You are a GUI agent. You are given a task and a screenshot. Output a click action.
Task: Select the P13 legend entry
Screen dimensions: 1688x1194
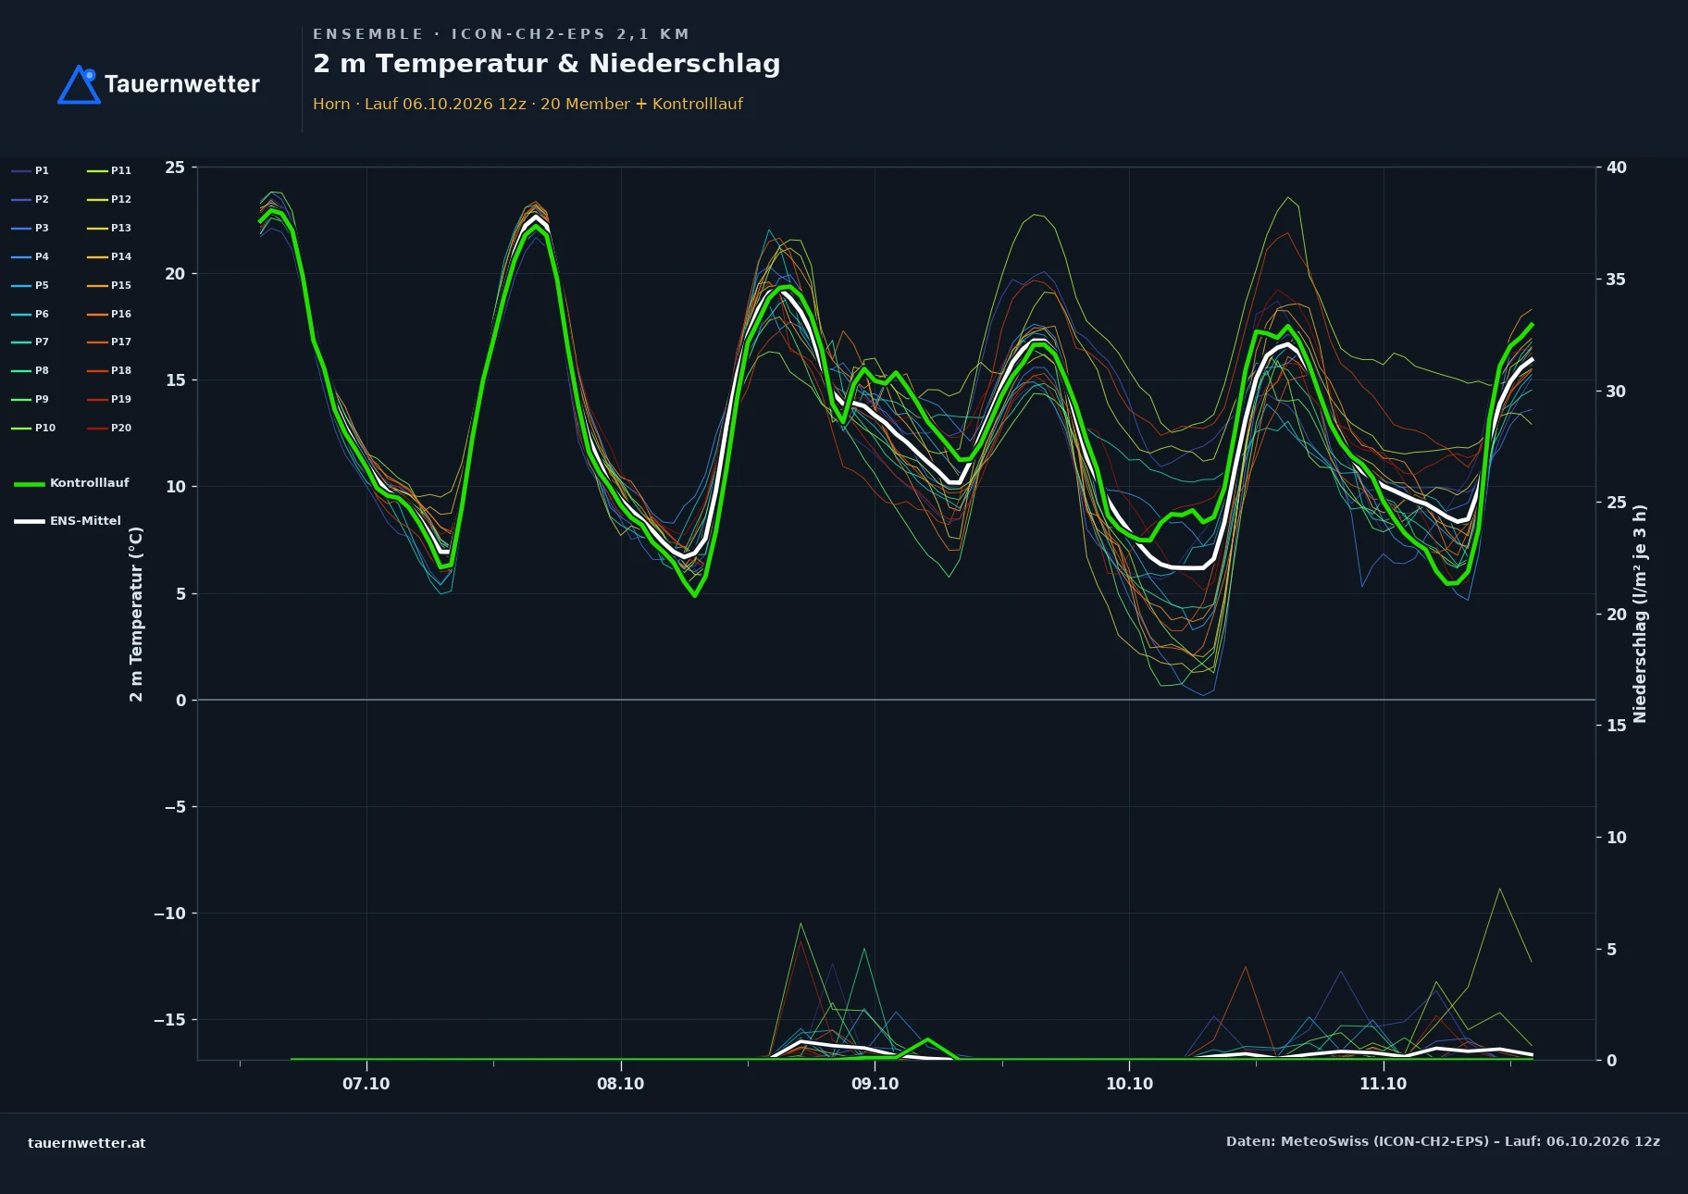109,228
